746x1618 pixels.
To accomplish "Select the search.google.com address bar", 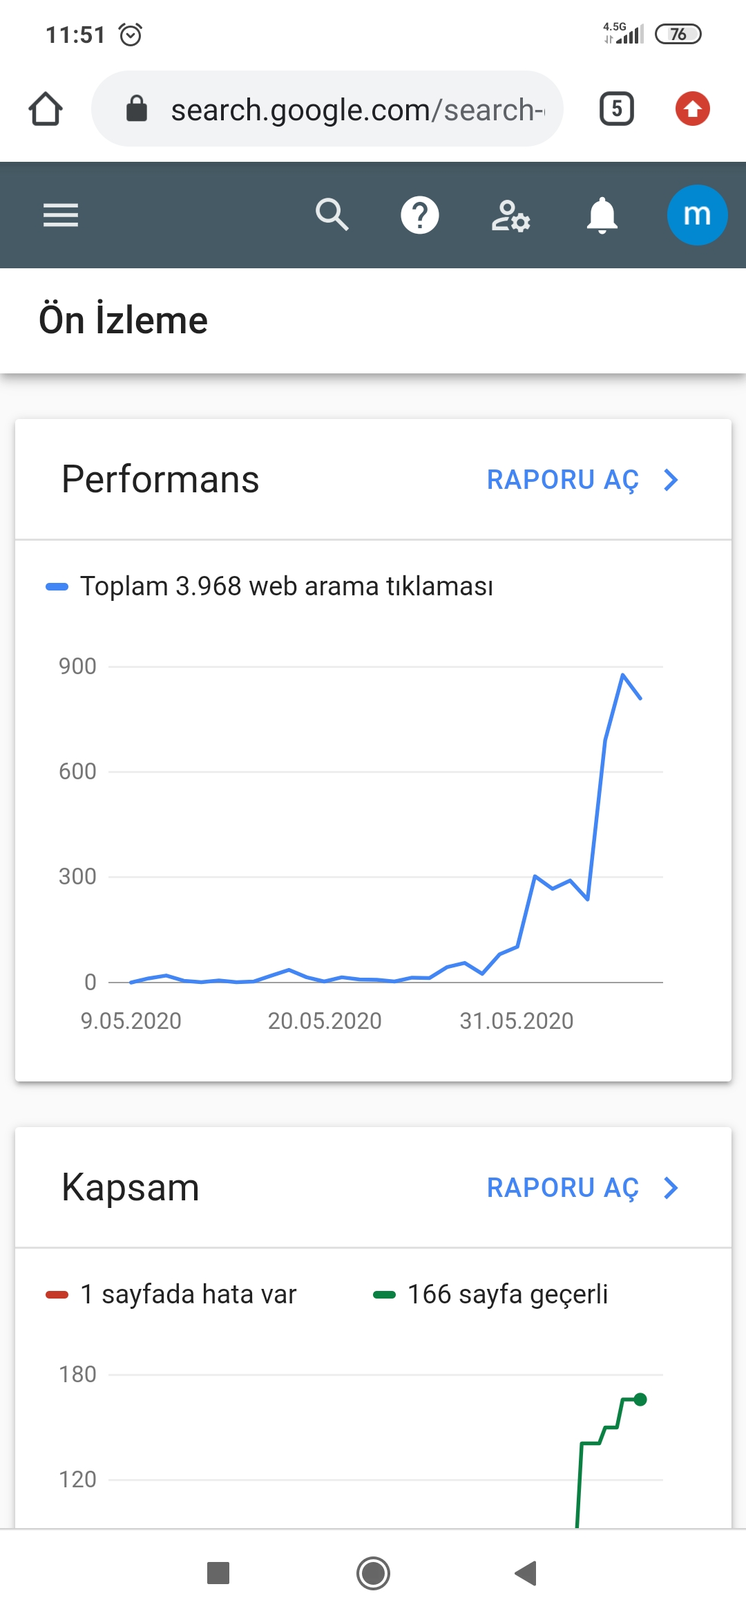I will click(327, 109).
